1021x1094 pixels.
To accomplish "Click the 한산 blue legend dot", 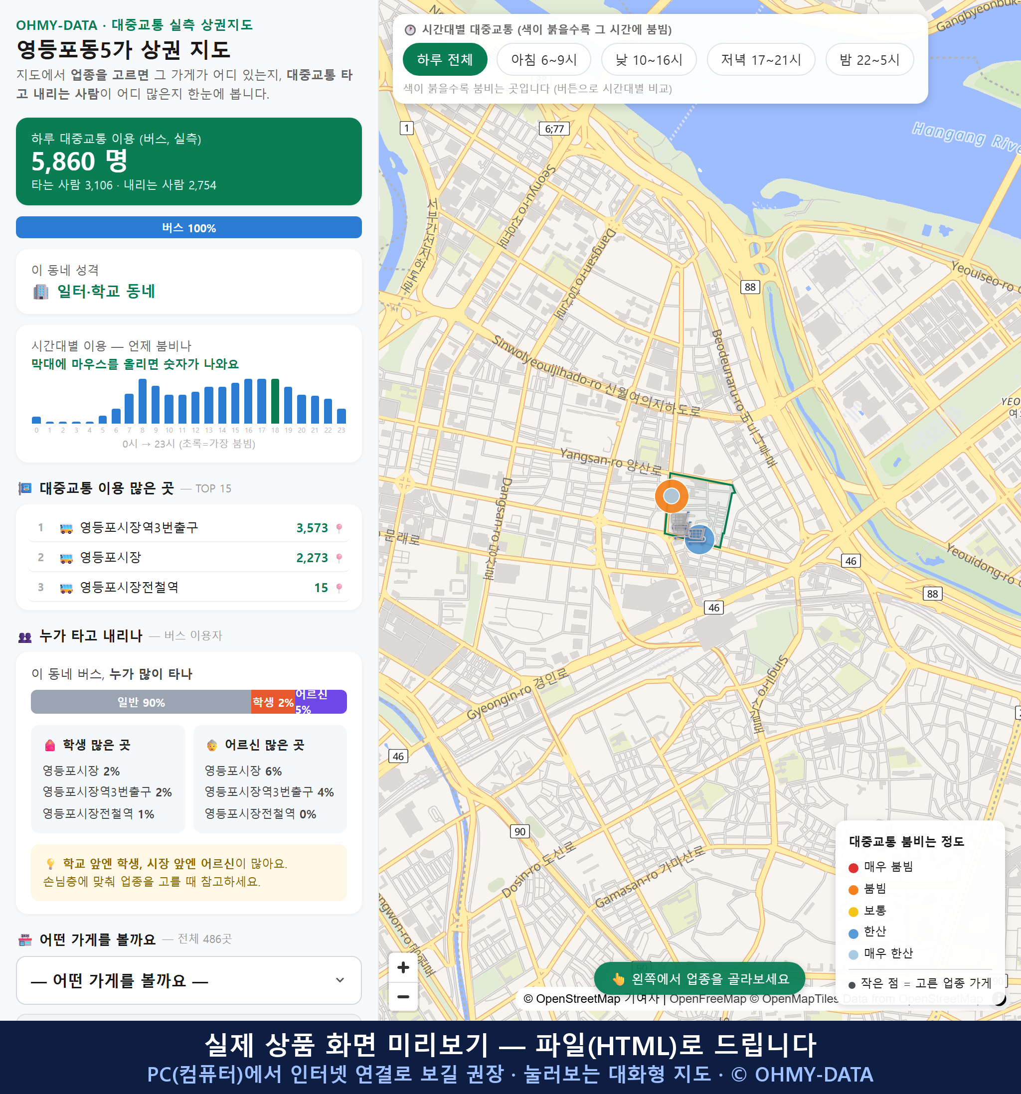I will click(x=853, y=934).
